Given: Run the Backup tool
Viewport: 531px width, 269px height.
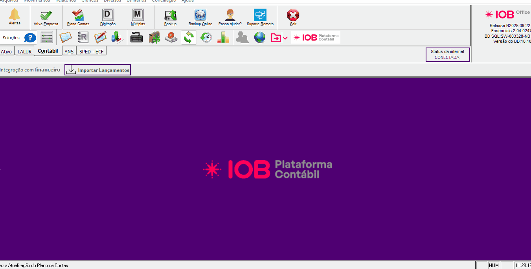Looking at the screenshot, I should point(170,16).
